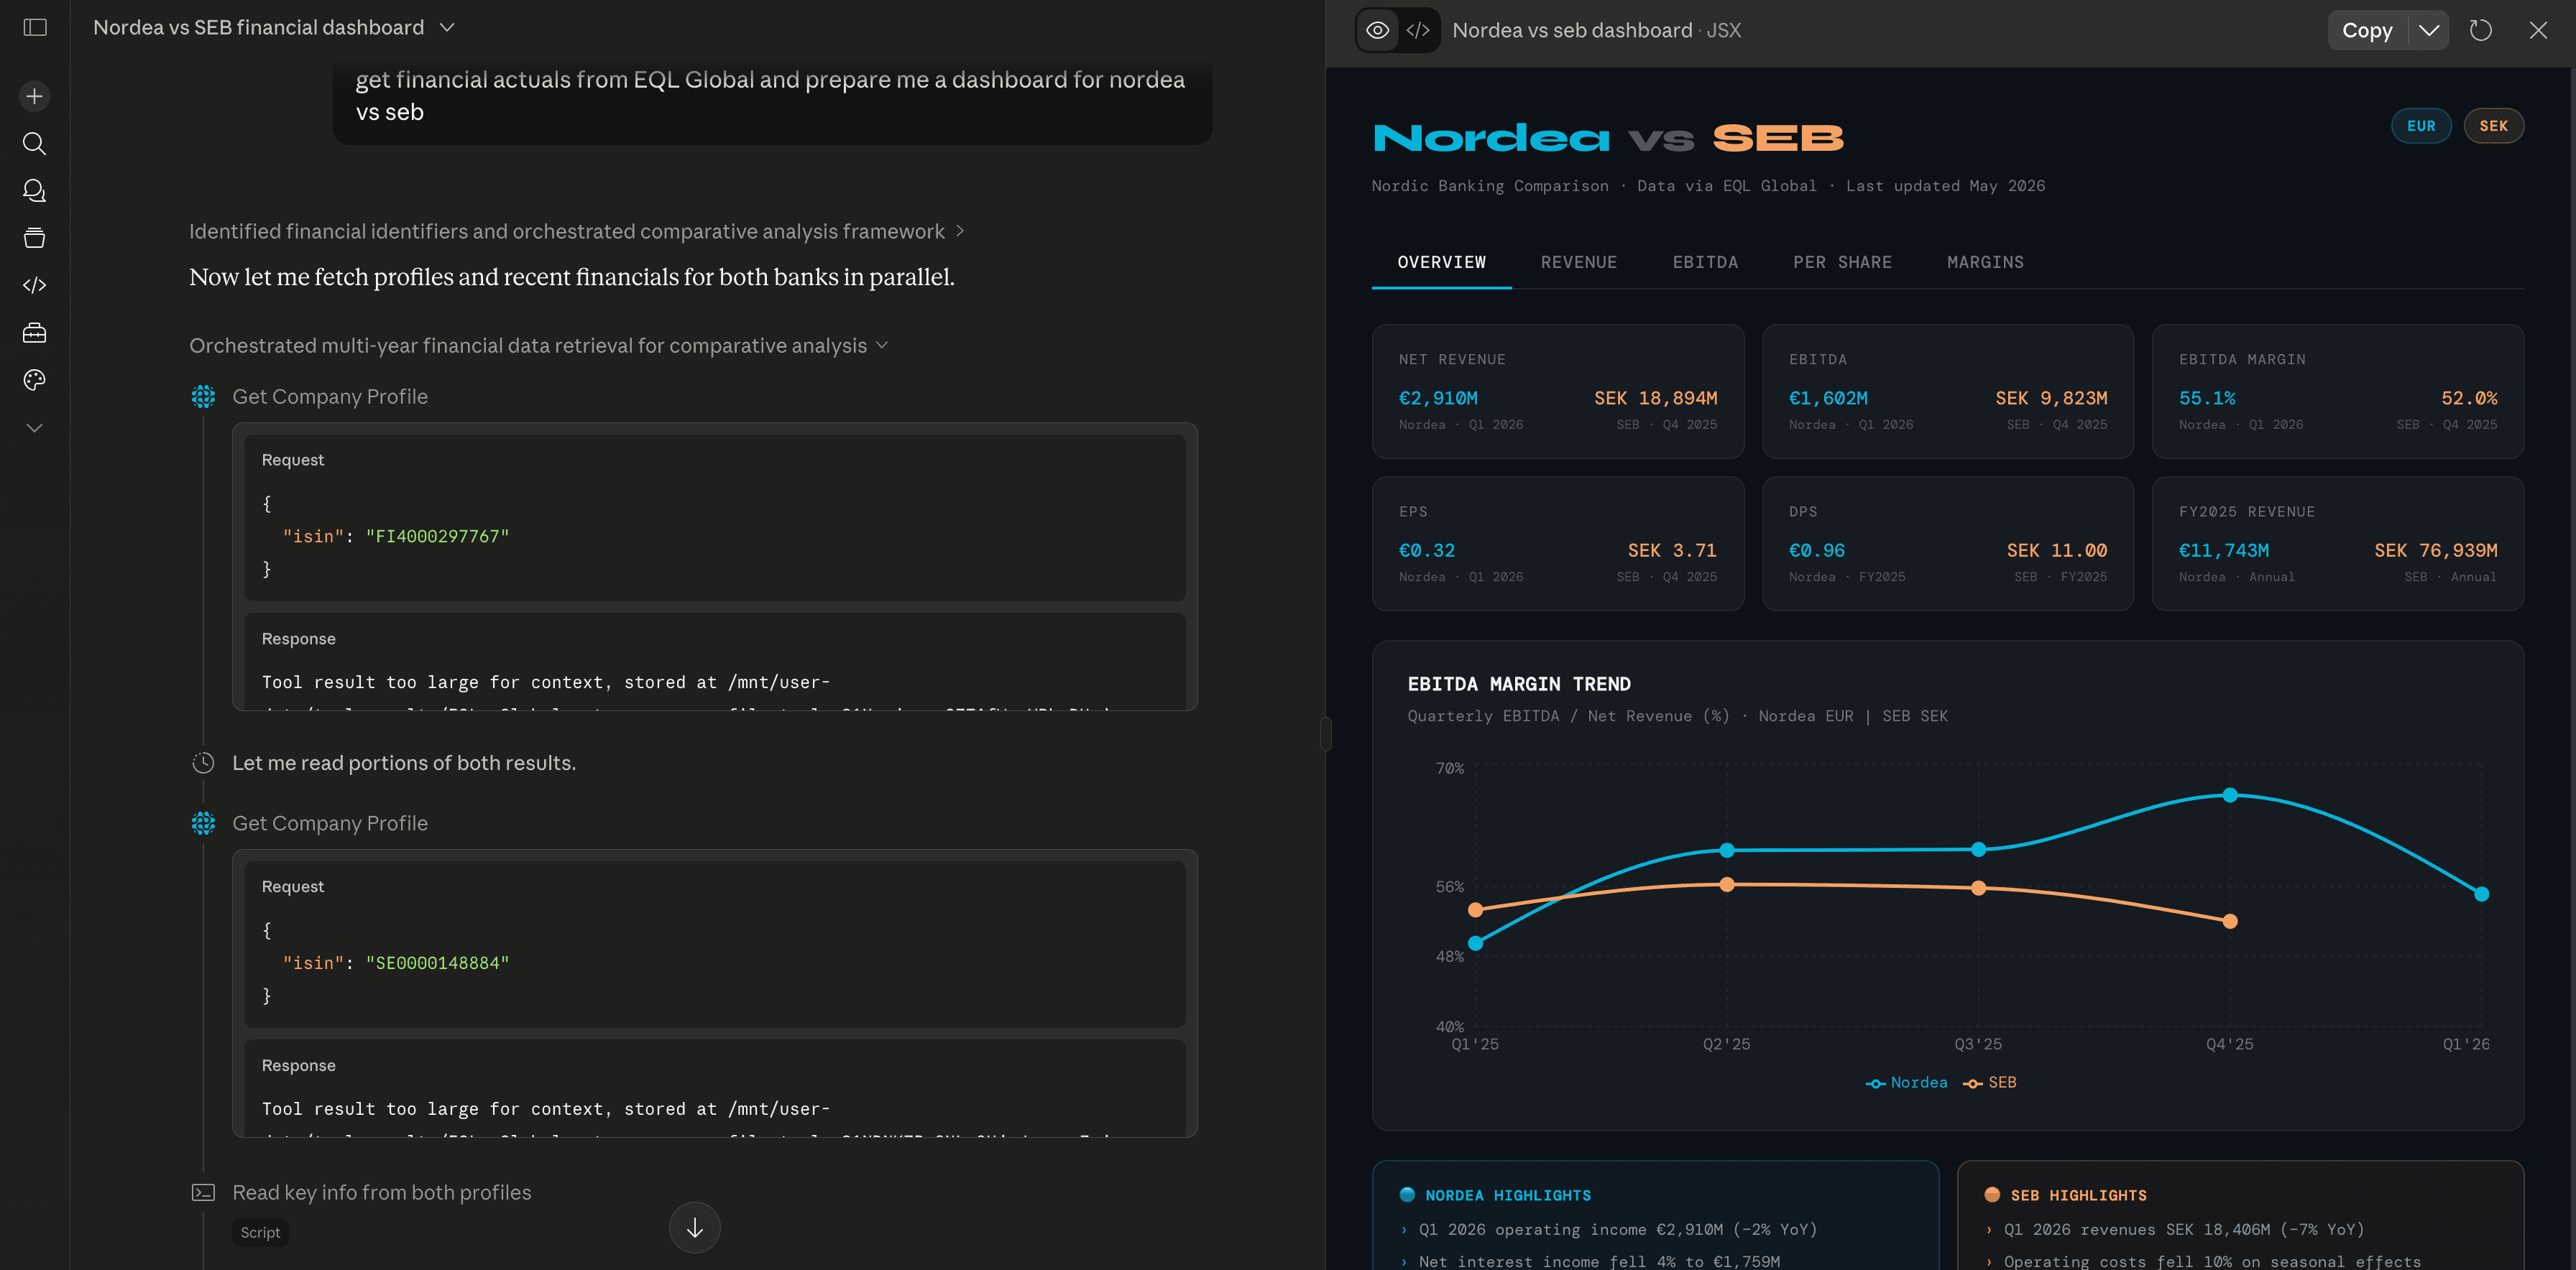Click orange dot next to SEB HIGHLIGHTS
This screenshot has width=2576, height=1270.
pos(1992,1195)
